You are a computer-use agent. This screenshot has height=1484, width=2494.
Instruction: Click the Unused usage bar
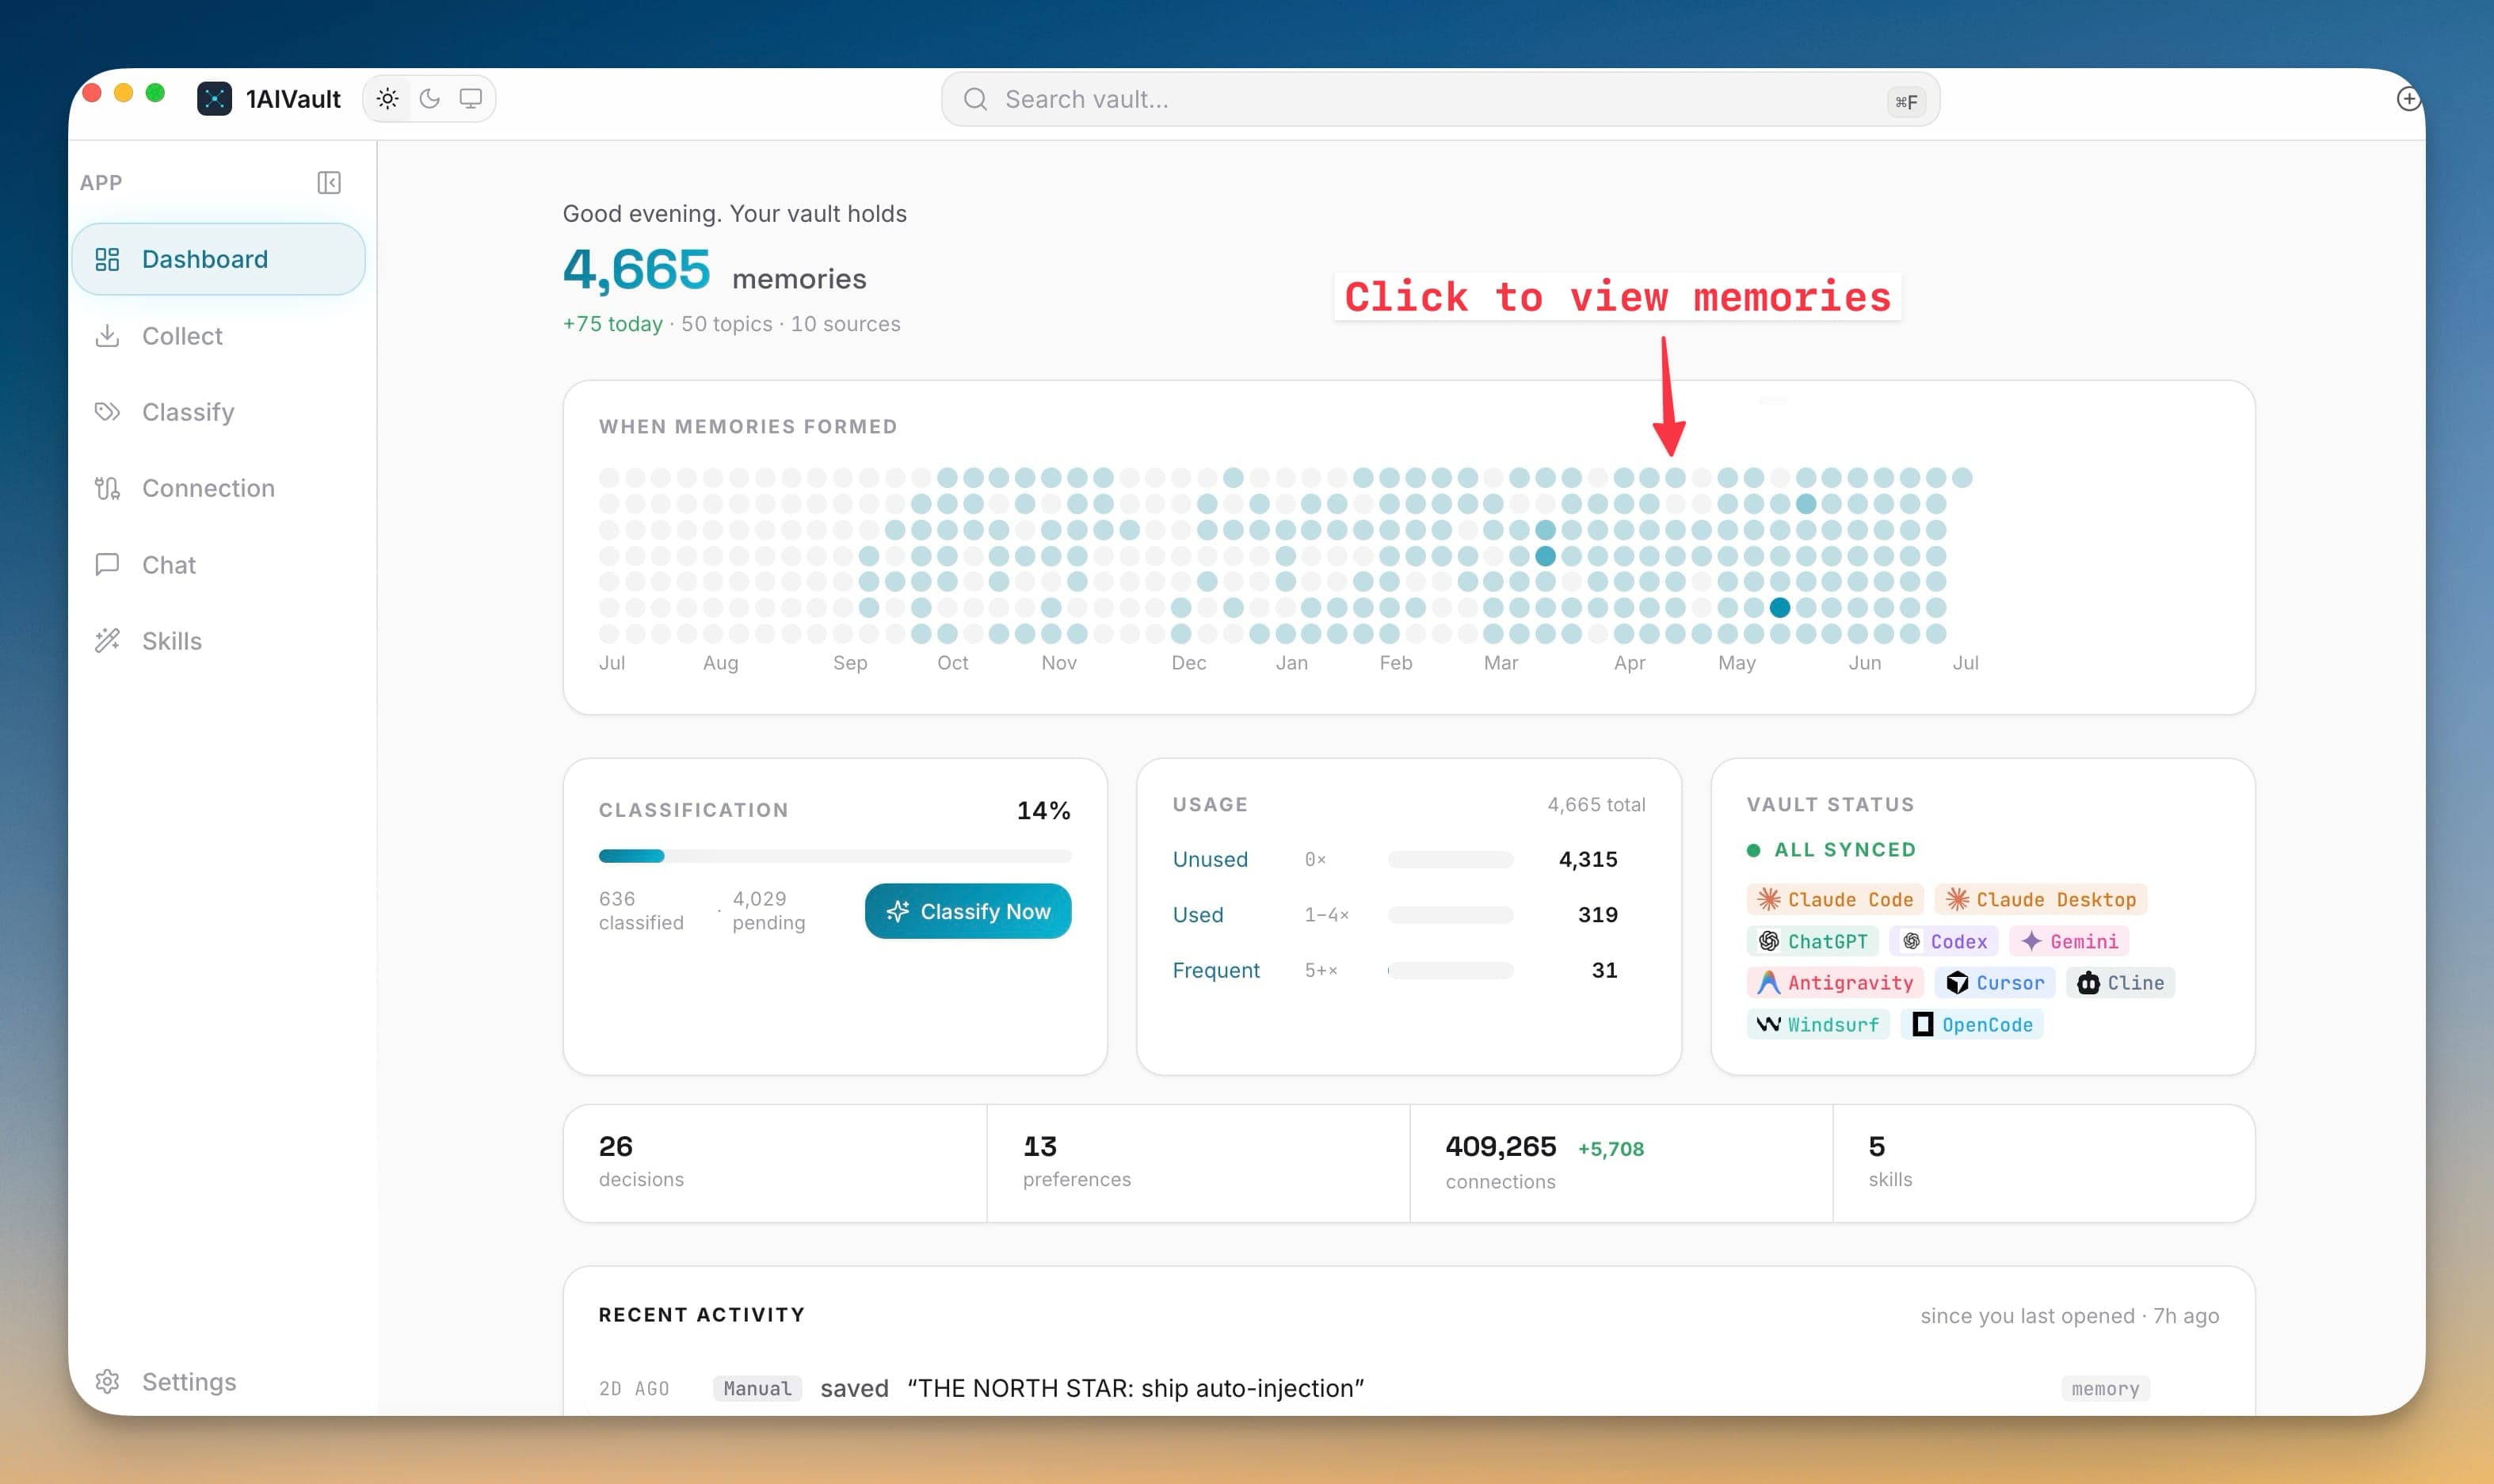tap(1451, 859)
